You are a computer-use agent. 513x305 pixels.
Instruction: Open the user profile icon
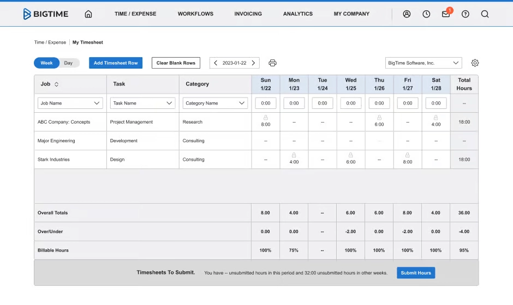[x=407, y=14]
